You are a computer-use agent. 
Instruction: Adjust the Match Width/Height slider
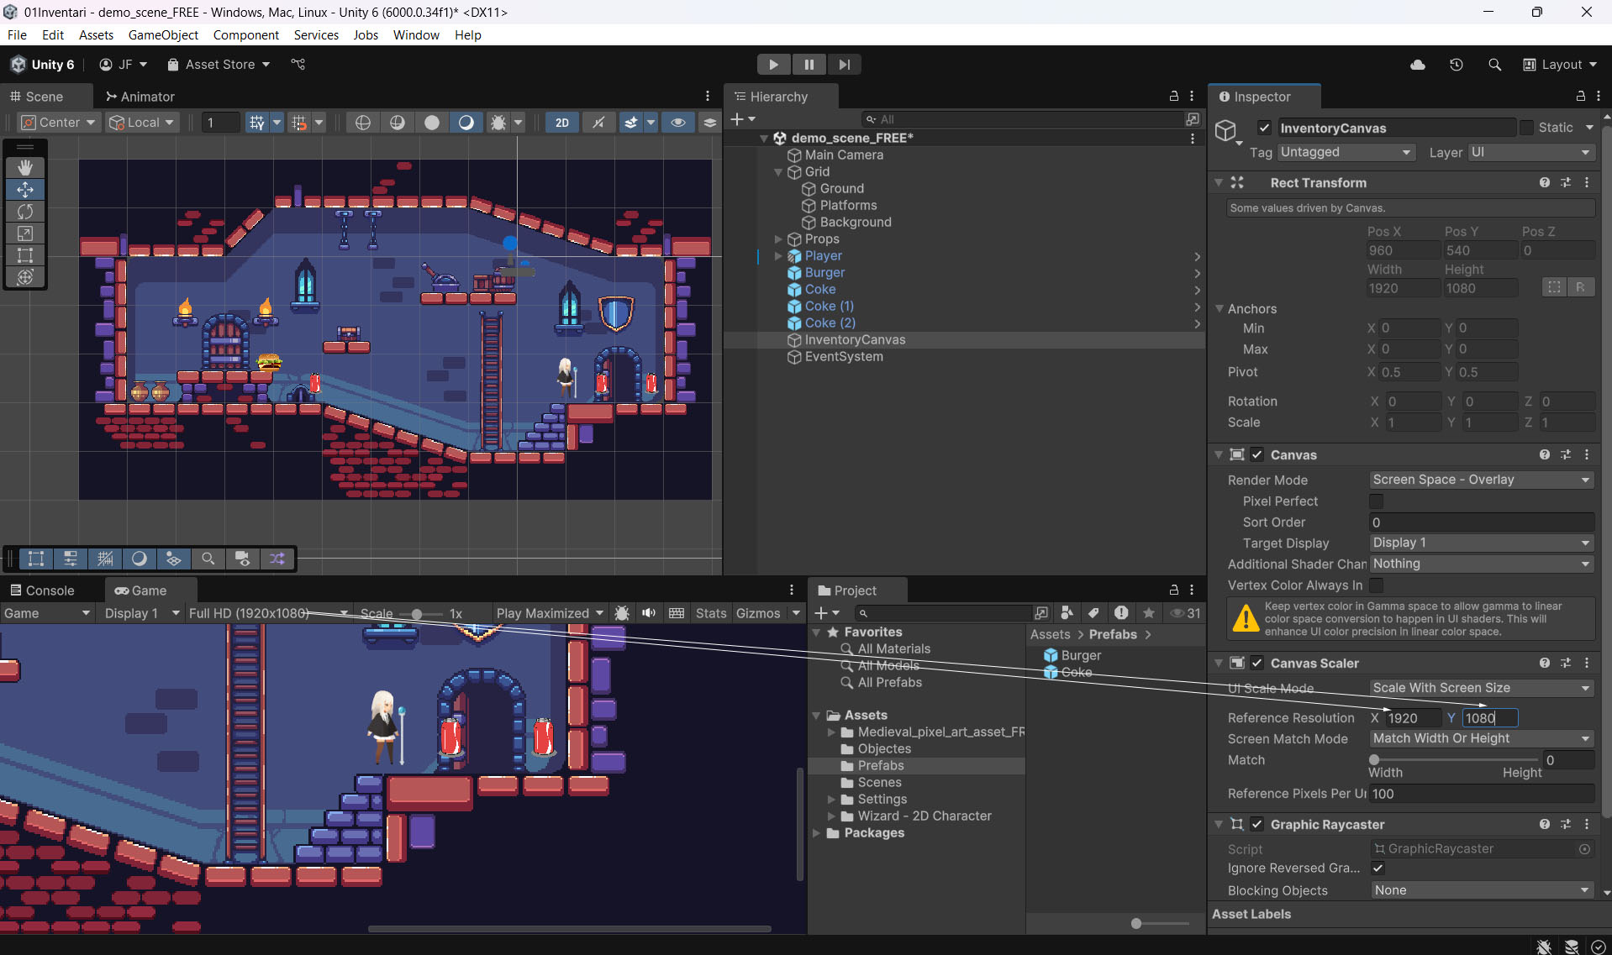pyautogui.click(x=1375, y=760)
